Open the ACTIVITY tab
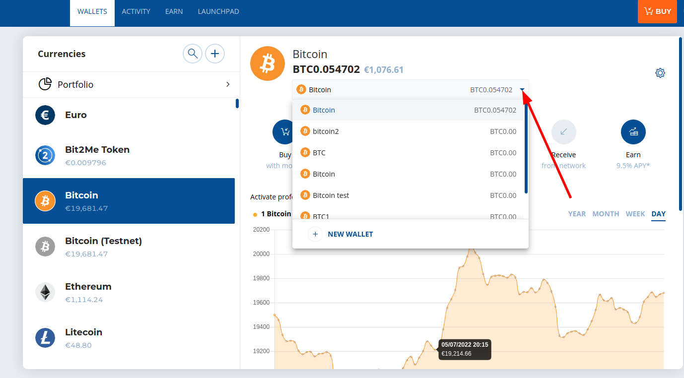684x378 pixels. [136, 11]
